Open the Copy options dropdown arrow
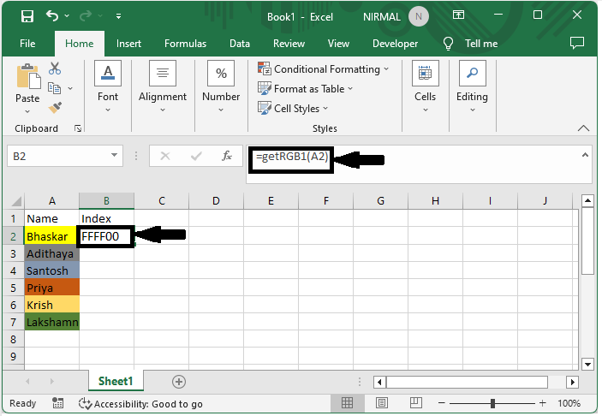602x416 pixels. tap(70, 89)
